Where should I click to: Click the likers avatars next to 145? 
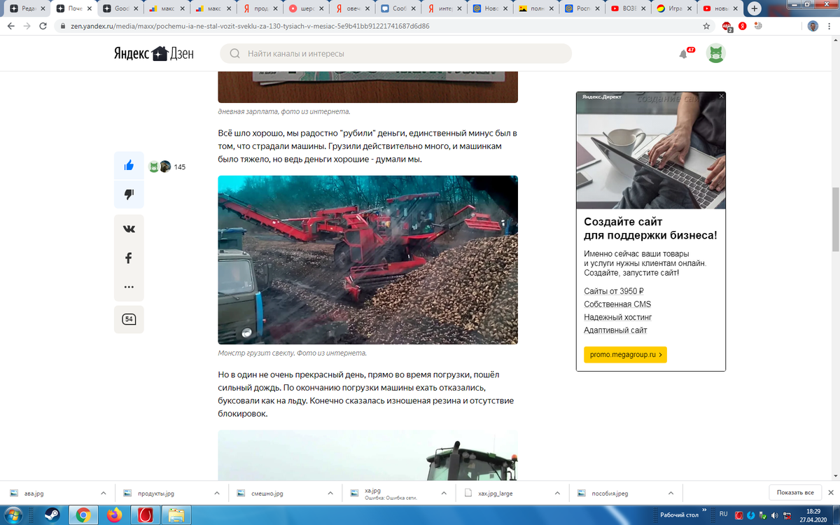tap(160, 167)
